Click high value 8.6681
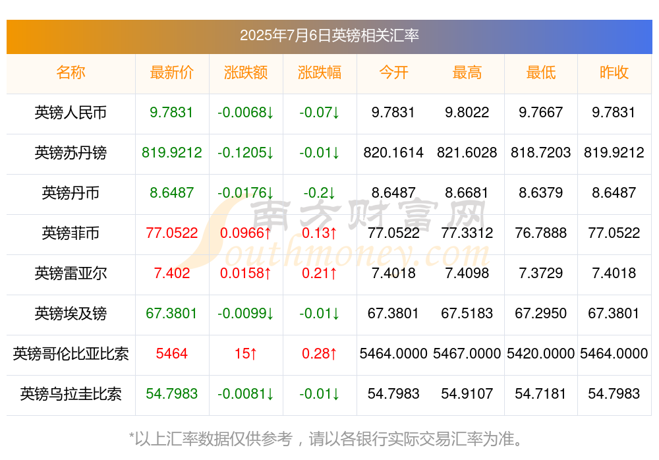Screen dimensions: 659x460 467,192
